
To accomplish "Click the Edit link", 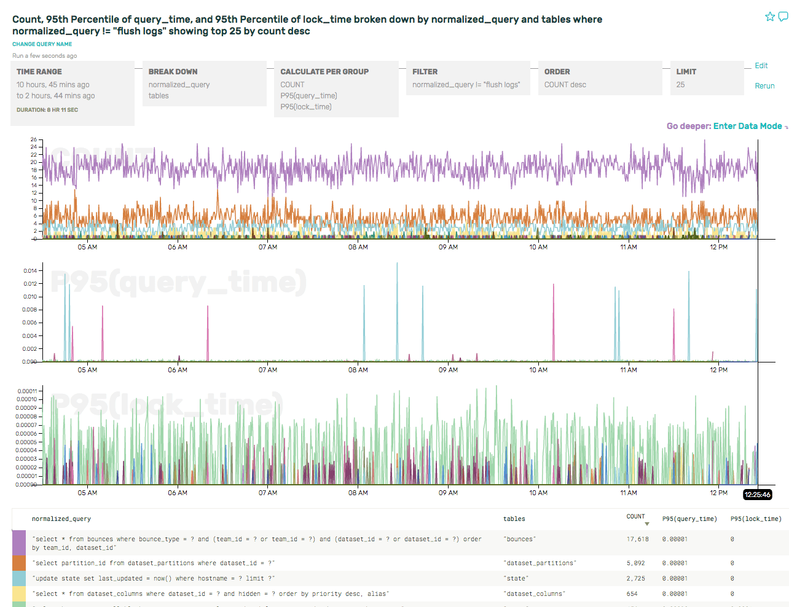I will [x=761, y=66].
